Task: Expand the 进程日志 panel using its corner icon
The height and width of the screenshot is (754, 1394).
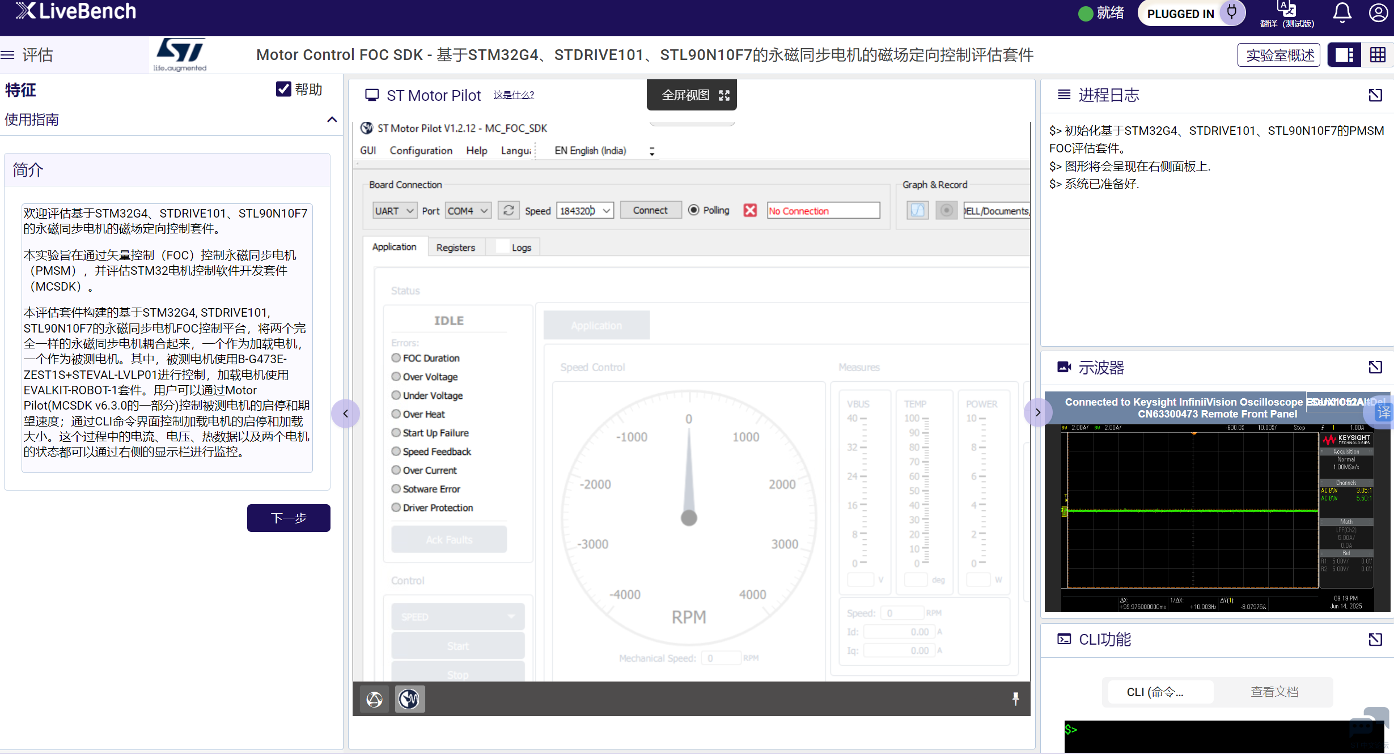Action: (x=1375, y=95)
